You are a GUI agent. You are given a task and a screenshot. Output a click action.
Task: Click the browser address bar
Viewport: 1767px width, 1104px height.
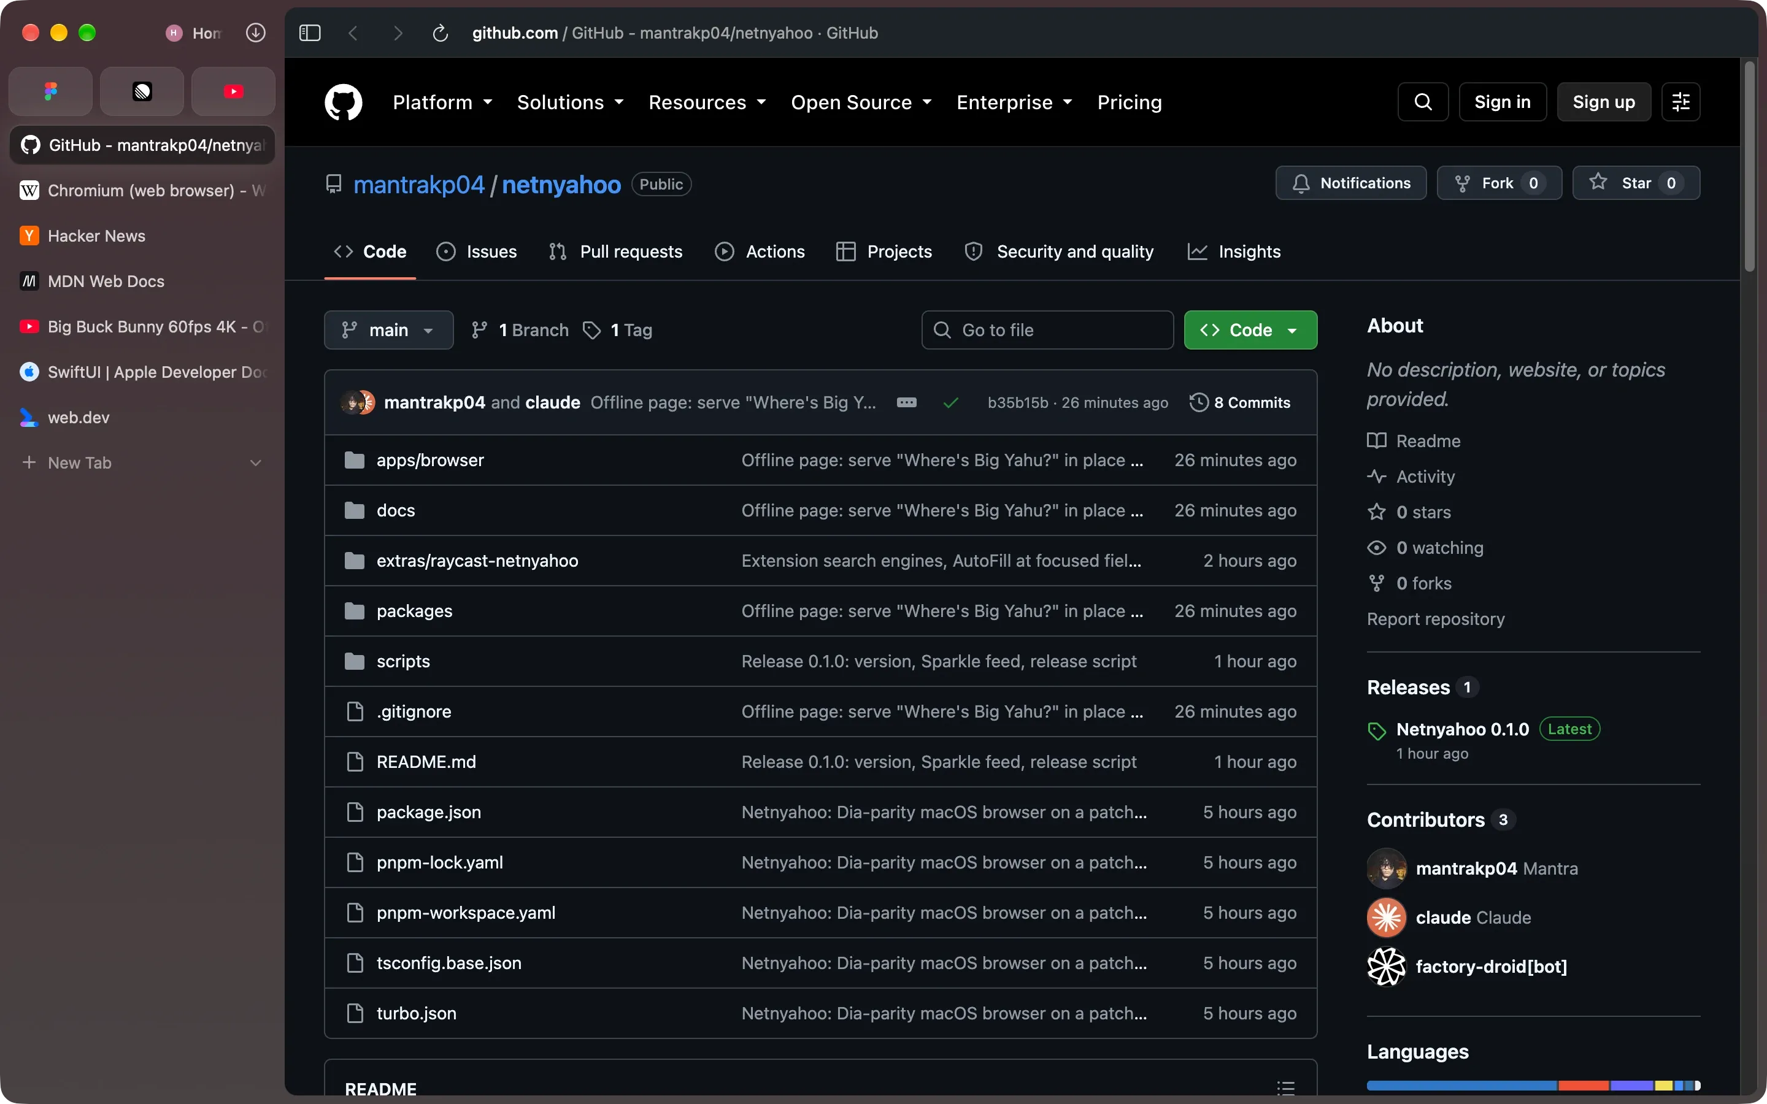click(x=675, y=33)
